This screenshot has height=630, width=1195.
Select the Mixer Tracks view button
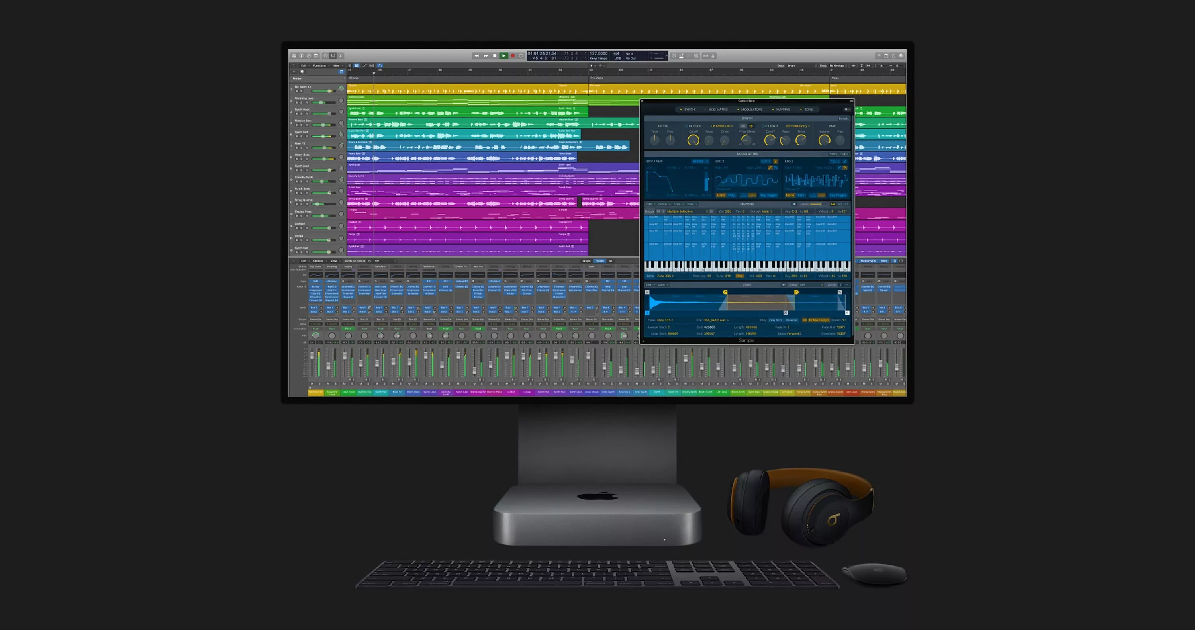tap(600, 261)
